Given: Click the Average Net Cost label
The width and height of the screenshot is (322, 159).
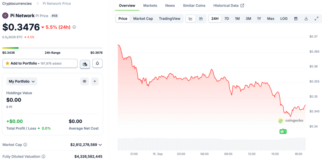Looking at the screenshot, I should [x=84, y=129].
